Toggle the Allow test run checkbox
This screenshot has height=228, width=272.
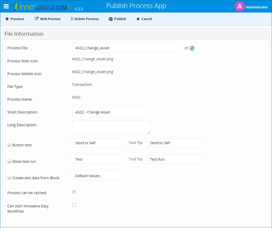point(9,162)
